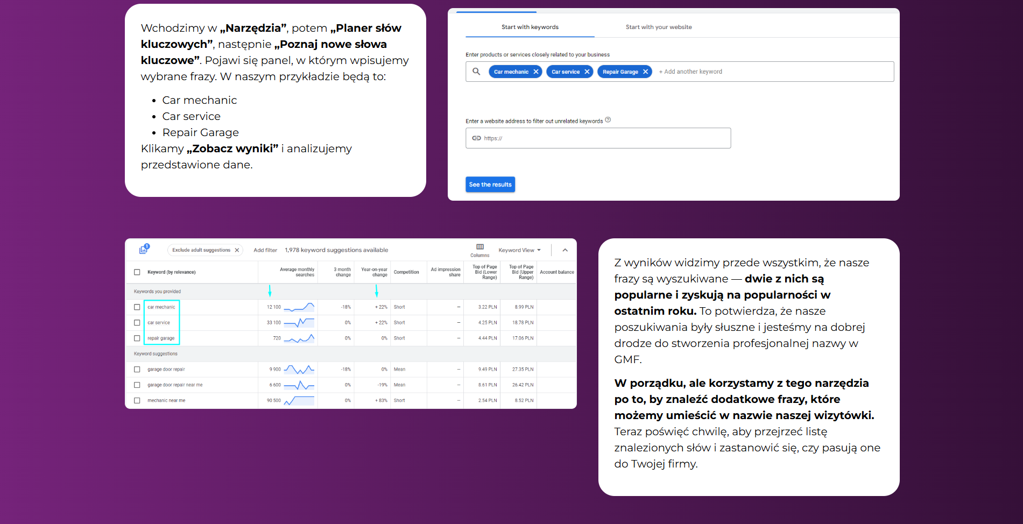The image size is (1023, 524).
Task: Remove the Exclude adult suggestions filter
Action: tap(237, 250)
